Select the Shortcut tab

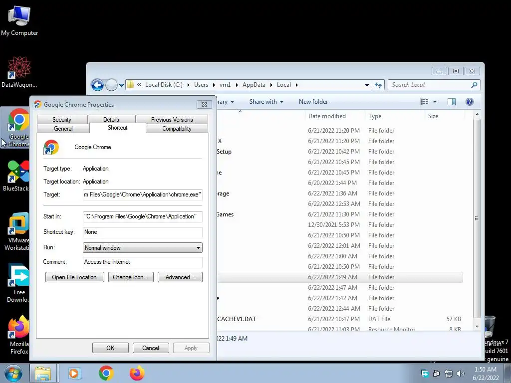(x=117, y=128)
